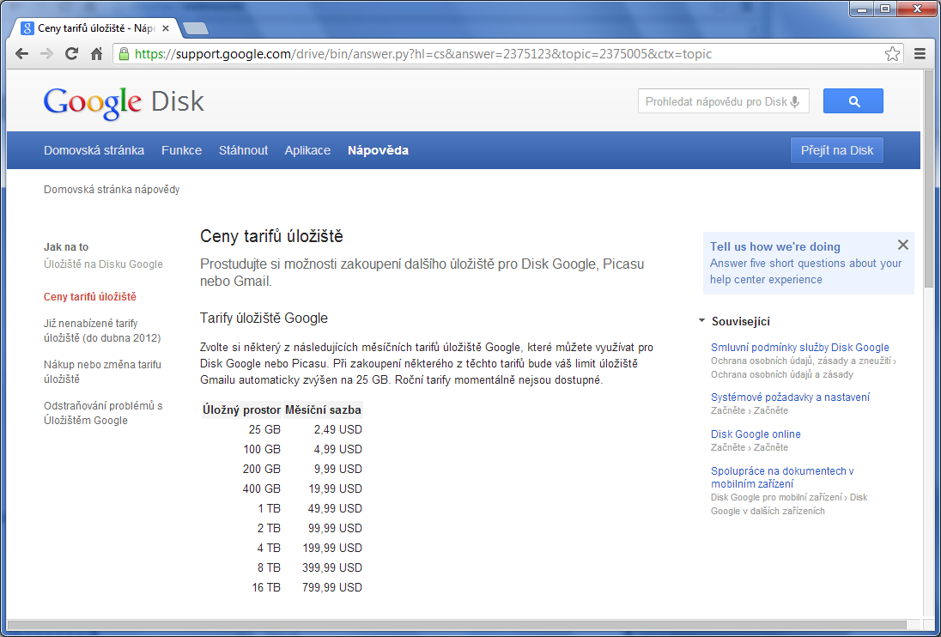Reload the page with the refresh icon
This screenshot has width=941, height=637.
tap(71, 54)
